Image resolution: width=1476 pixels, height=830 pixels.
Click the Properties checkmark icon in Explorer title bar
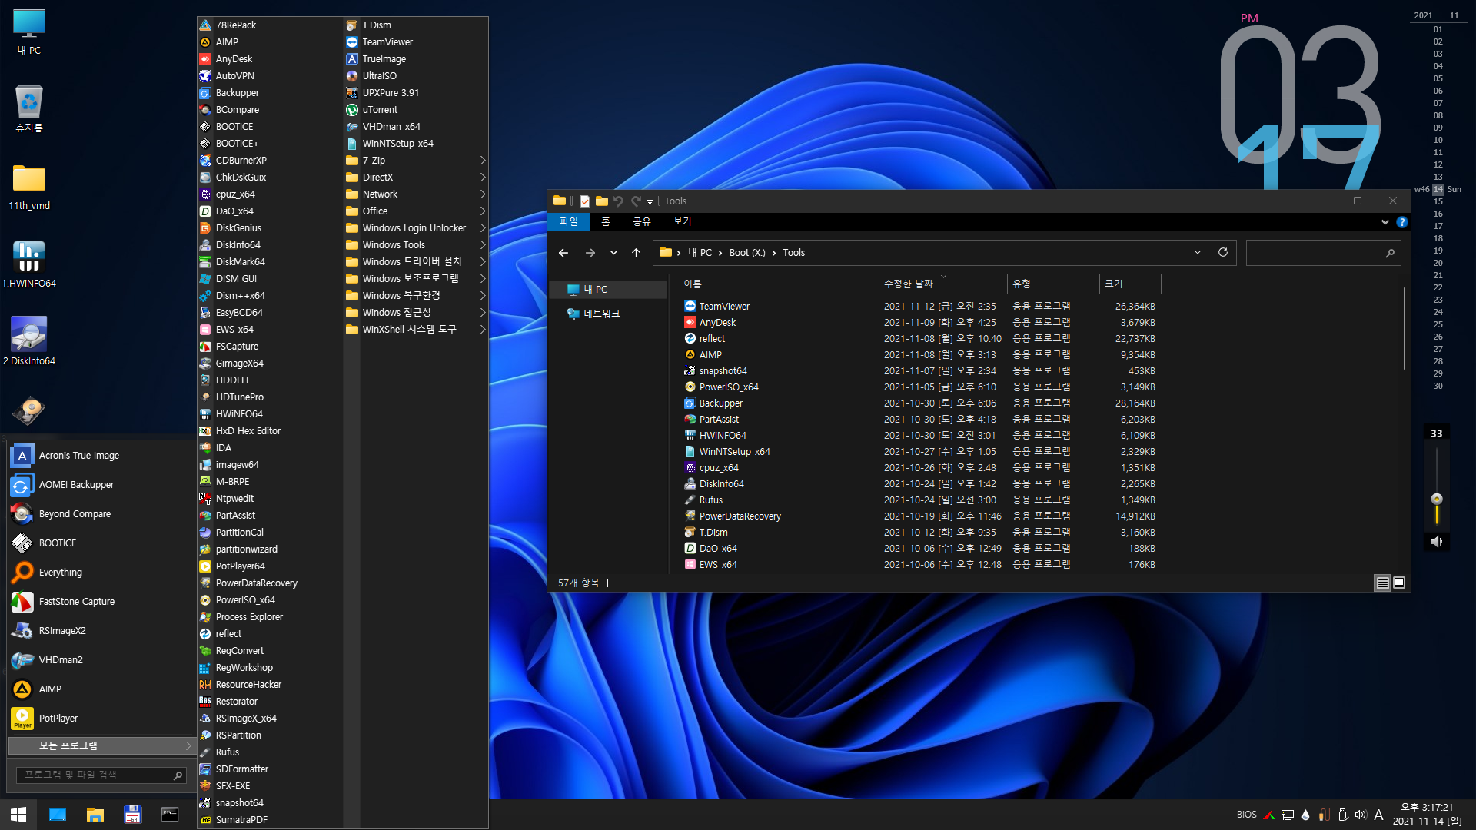585,201
